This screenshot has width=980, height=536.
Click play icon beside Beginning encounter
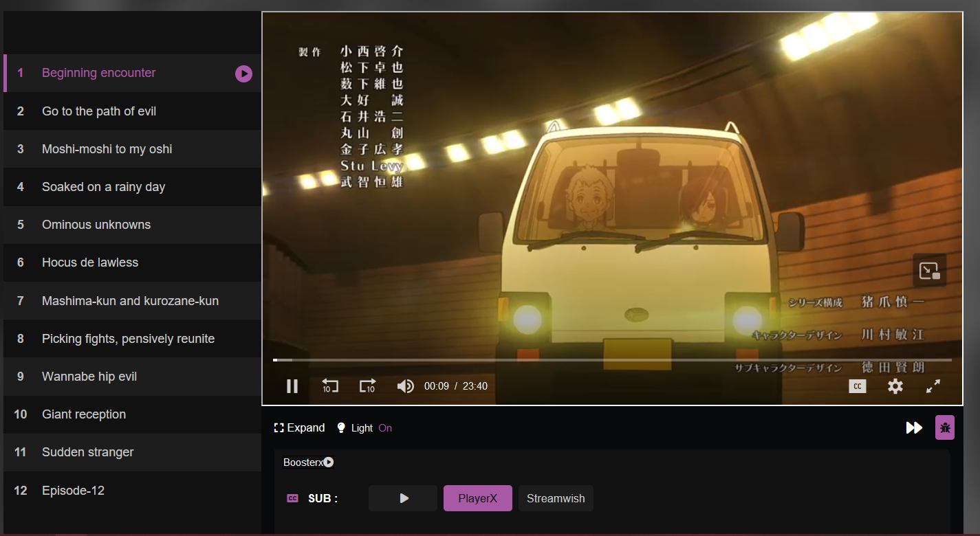[243, 74]
